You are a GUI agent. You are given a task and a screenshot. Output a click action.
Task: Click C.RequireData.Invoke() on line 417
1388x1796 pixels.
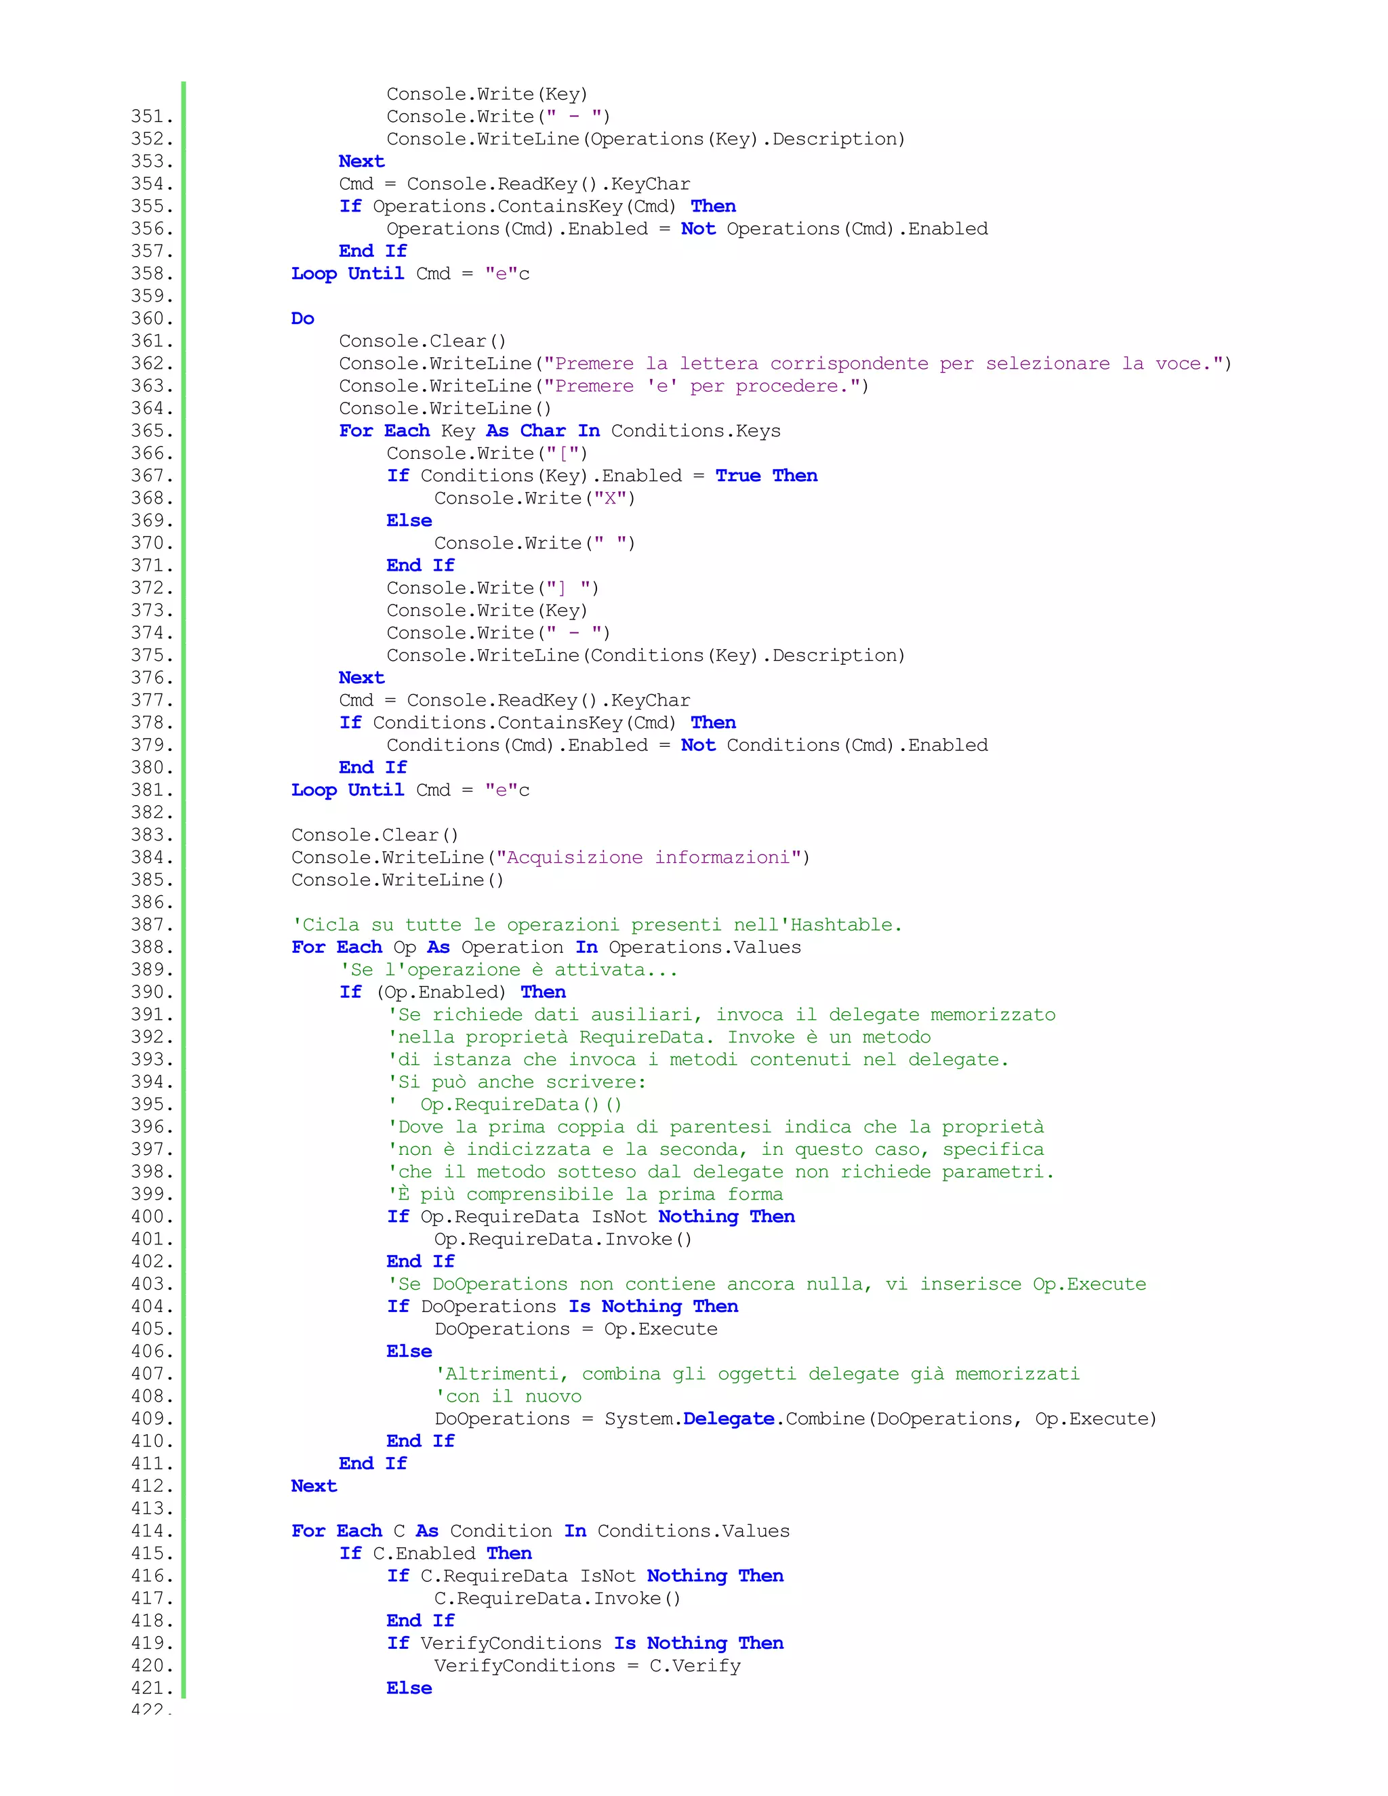pyautogui.click(x=558, y=1598)
